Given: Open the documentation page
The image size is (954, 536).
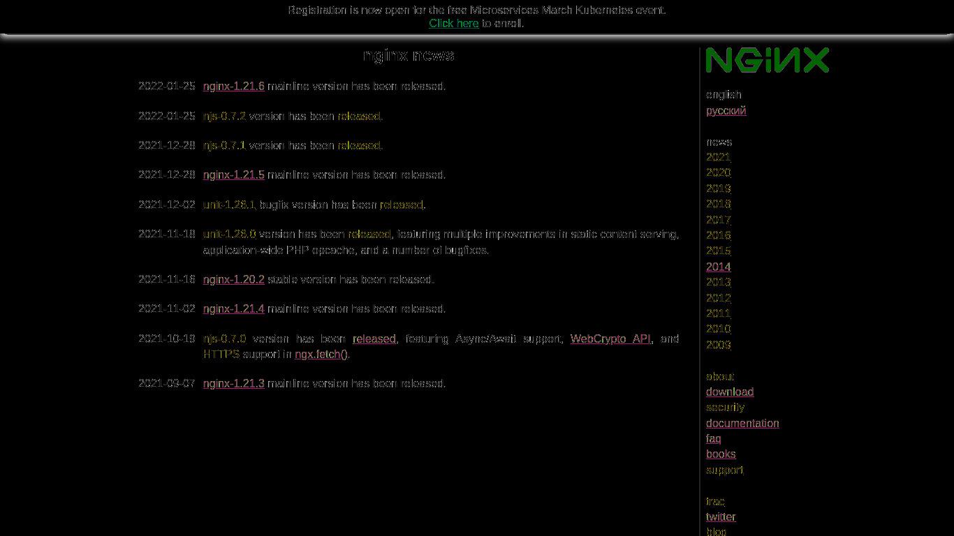Looking at the screenshot, I should point(742,424).
